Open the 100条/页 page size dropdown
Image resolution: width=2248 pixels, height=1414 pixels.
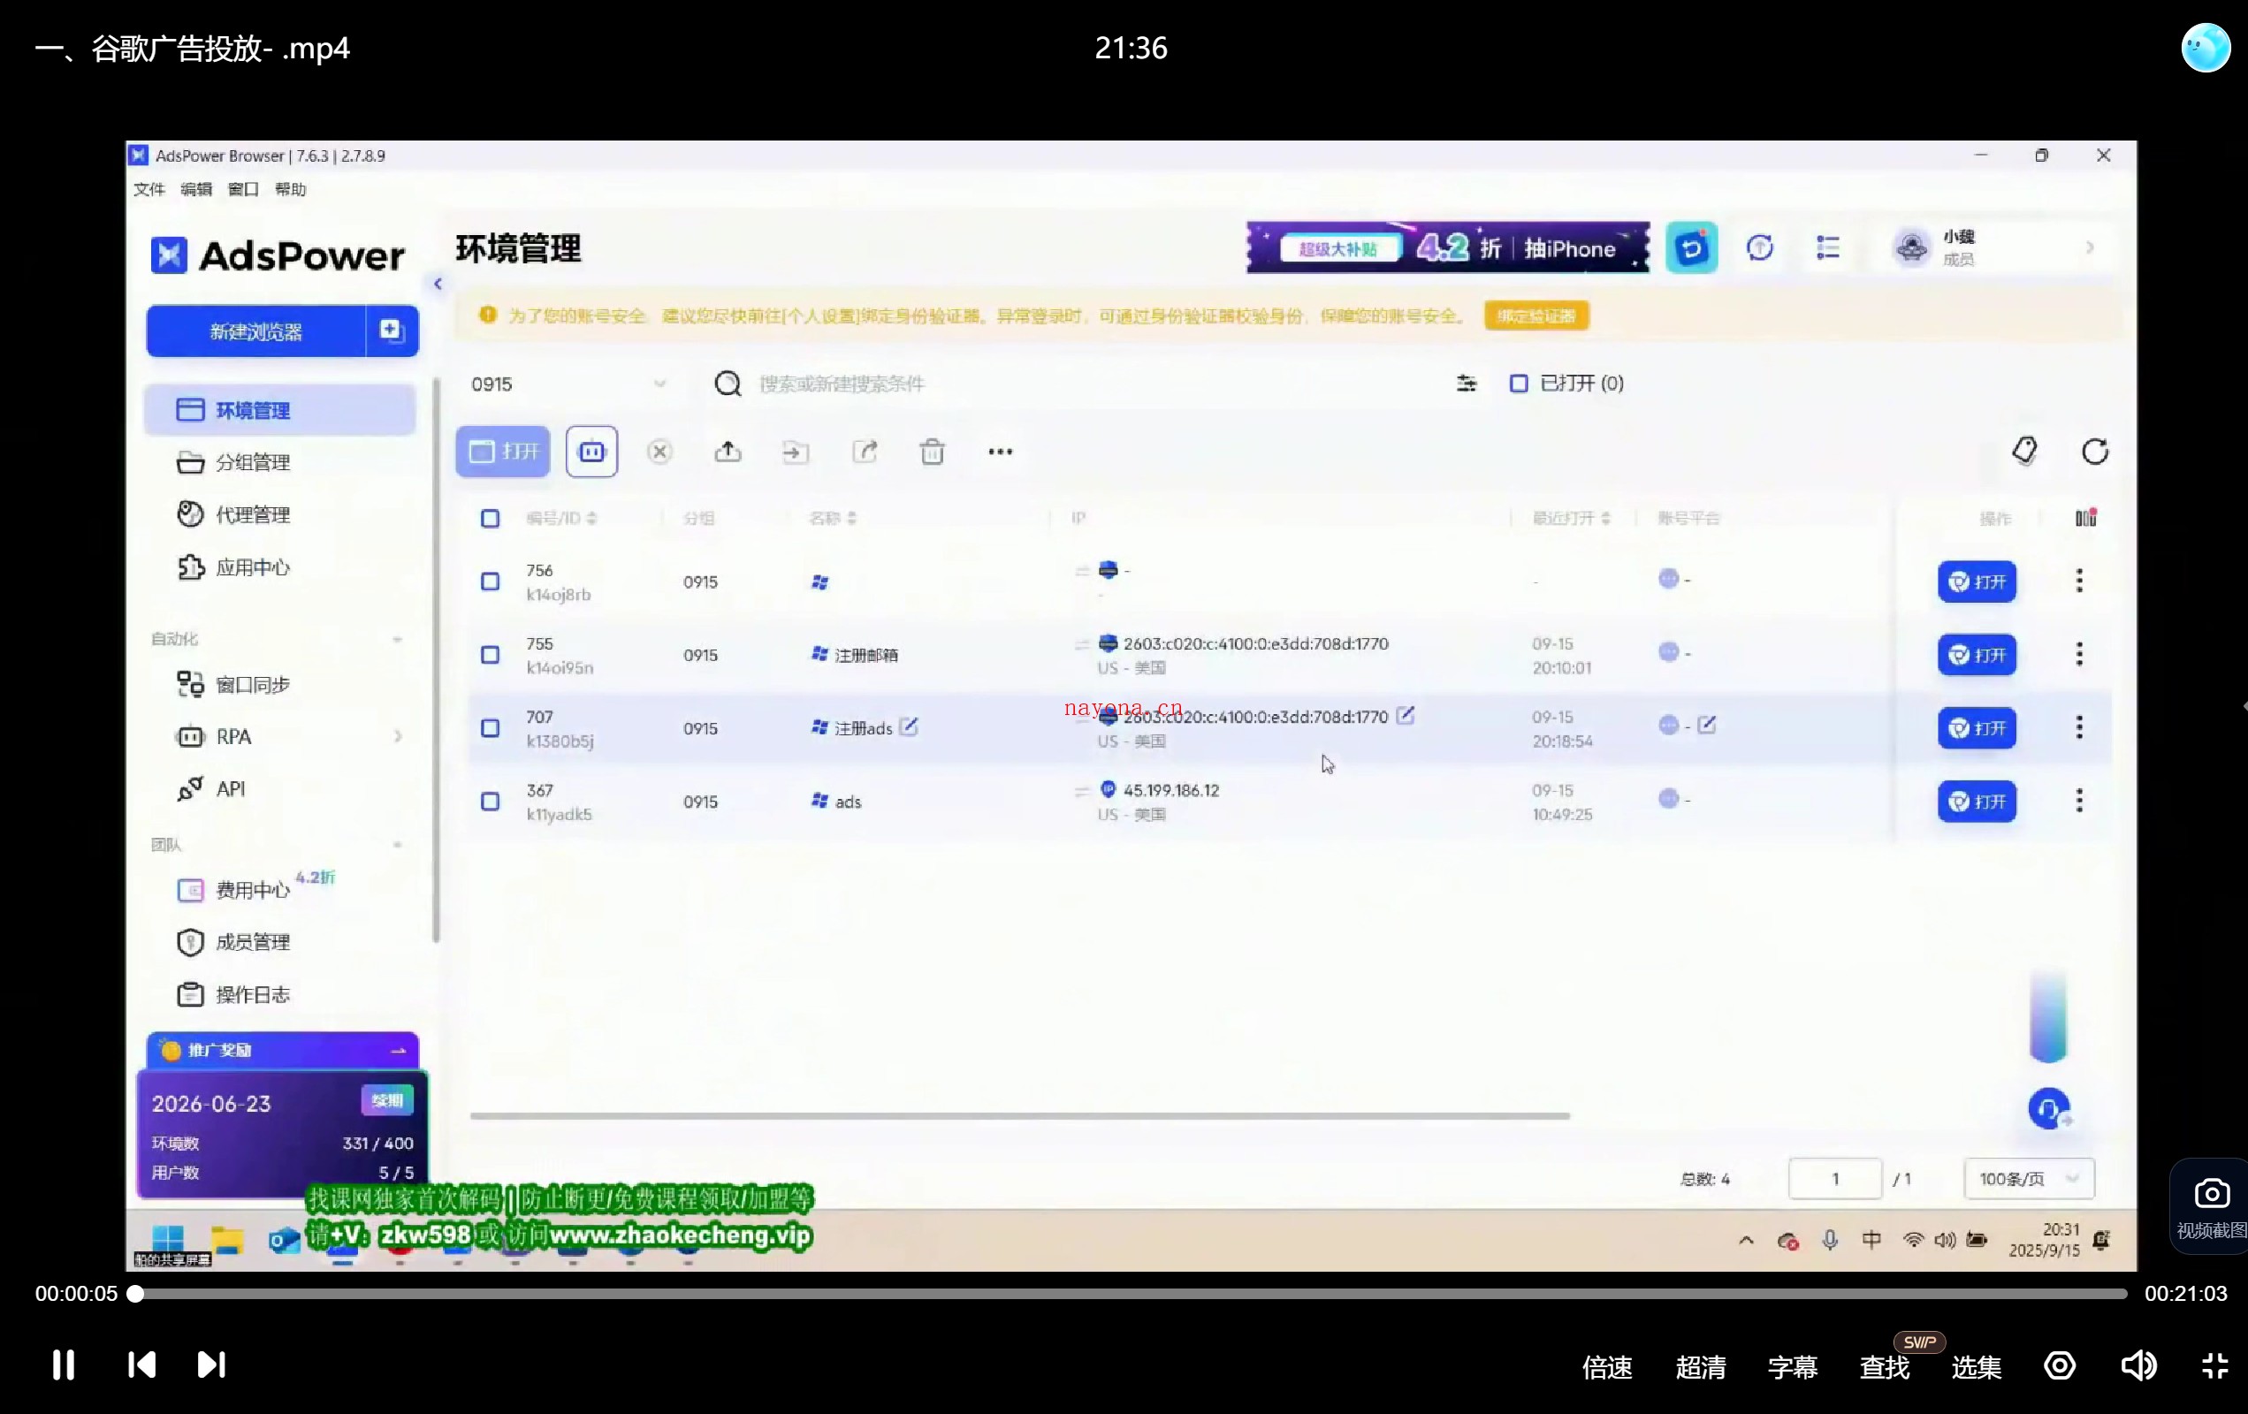click(2029, 1179)
